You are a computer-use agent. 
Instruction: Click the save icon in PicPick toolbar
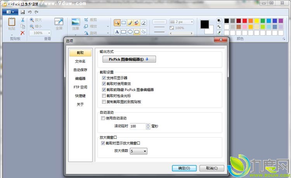(23, 12)
